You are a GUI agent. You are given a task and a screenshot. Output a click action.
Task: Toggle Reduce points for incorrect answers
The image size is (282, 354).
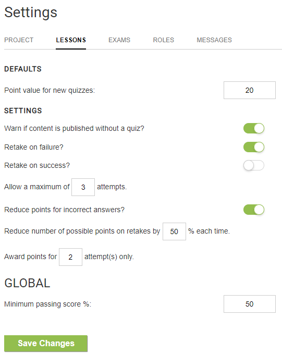(x=254, y=210)
